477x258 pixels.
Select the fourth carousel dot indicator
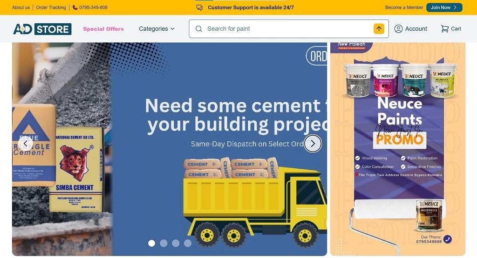(188, 243)
